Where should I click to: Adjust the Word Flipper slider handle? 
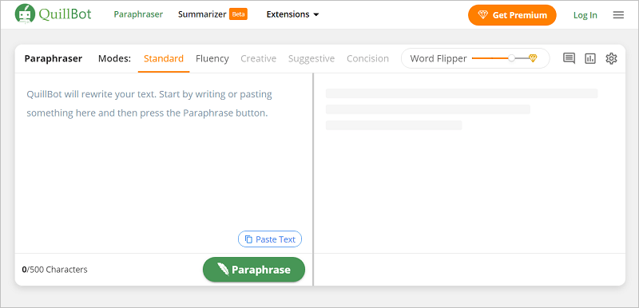511,58
